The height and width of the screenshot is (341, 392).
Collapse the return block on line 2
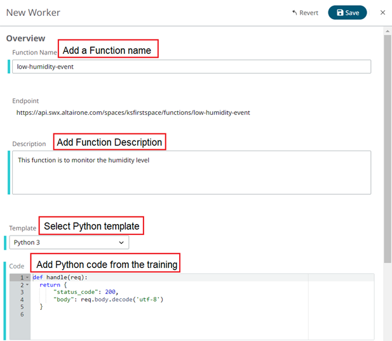click(x=27, y=285)
